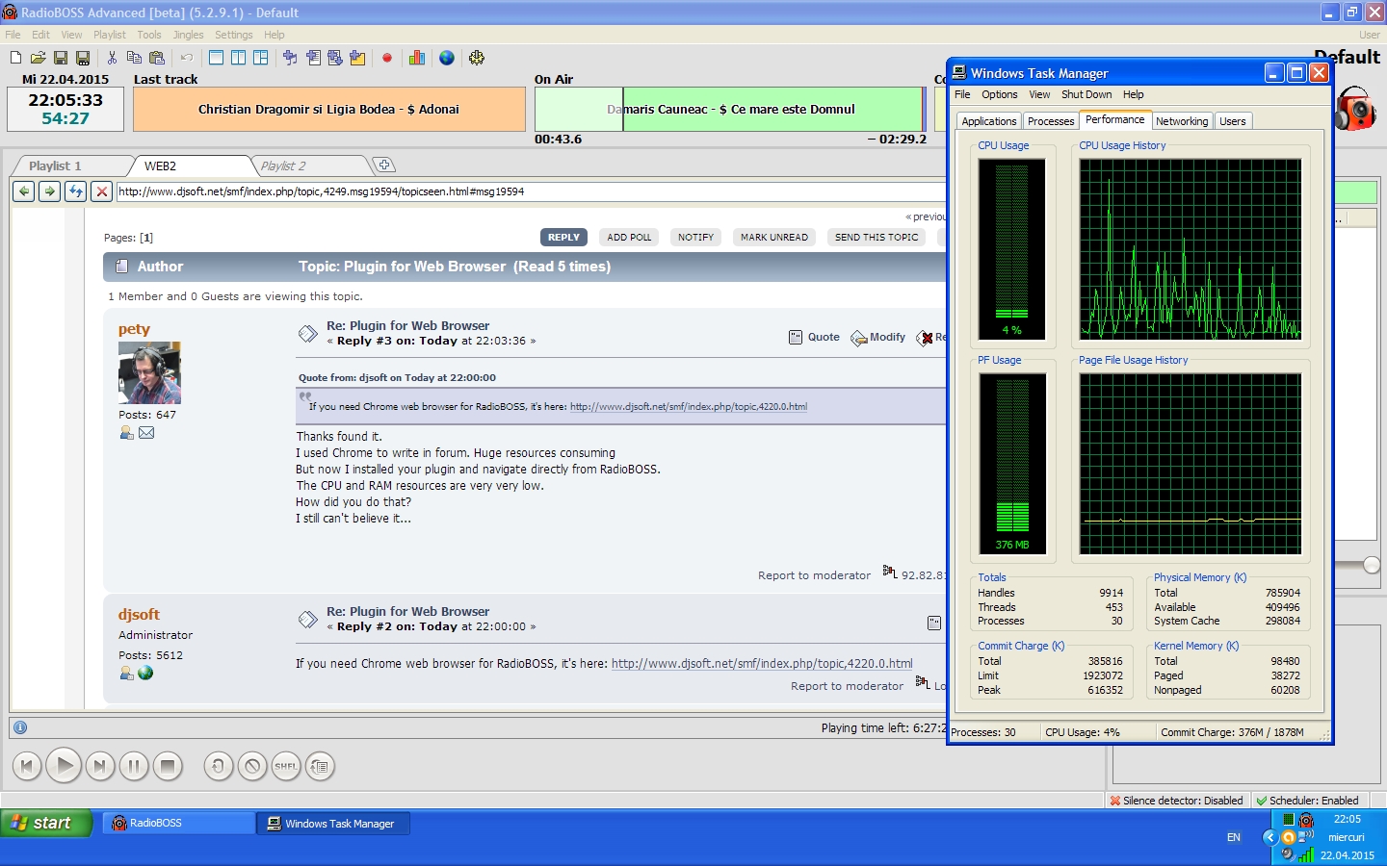
Task: Skip to the next track
Action: [x=99, y=766]
